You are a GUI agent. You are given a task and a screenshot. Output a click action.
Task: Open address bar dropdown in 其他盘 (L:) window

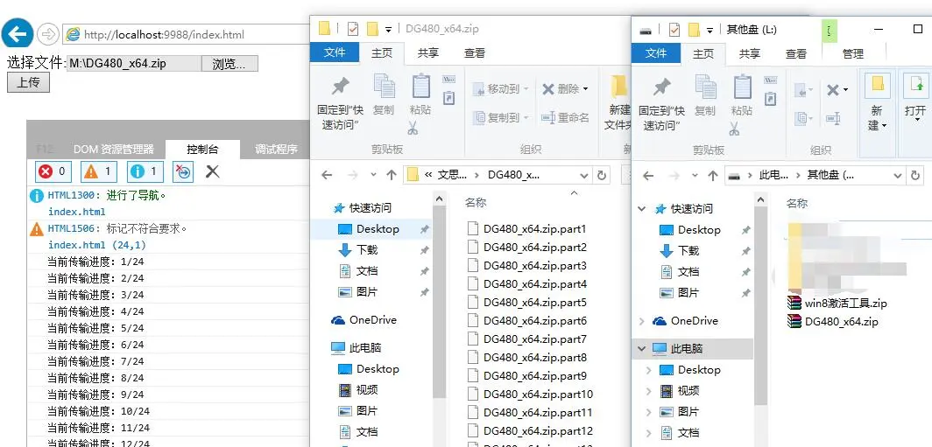[x=899, y=176]
